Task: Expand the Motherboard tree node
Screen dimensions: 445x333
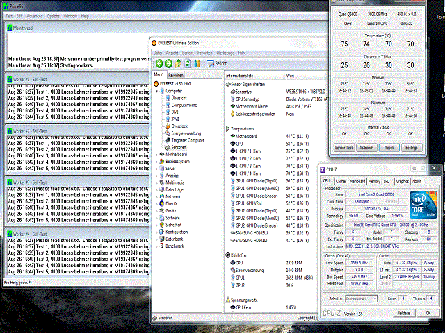Action: [156, 155]
